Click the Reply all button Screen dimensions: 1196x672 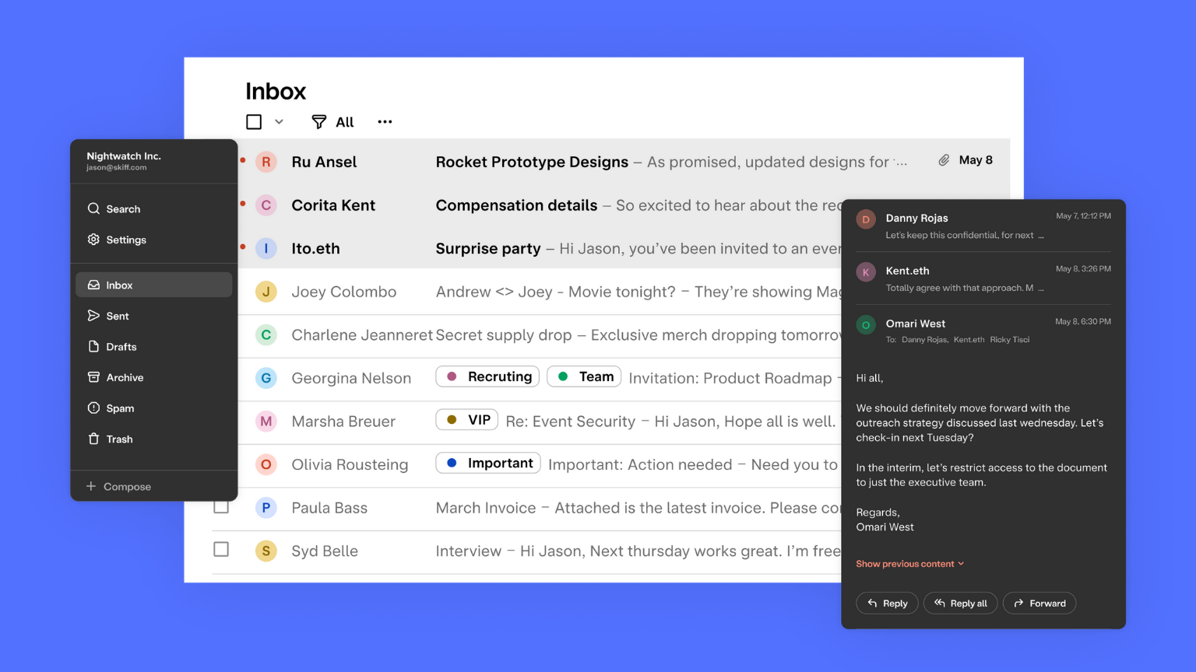coord(960,604)
